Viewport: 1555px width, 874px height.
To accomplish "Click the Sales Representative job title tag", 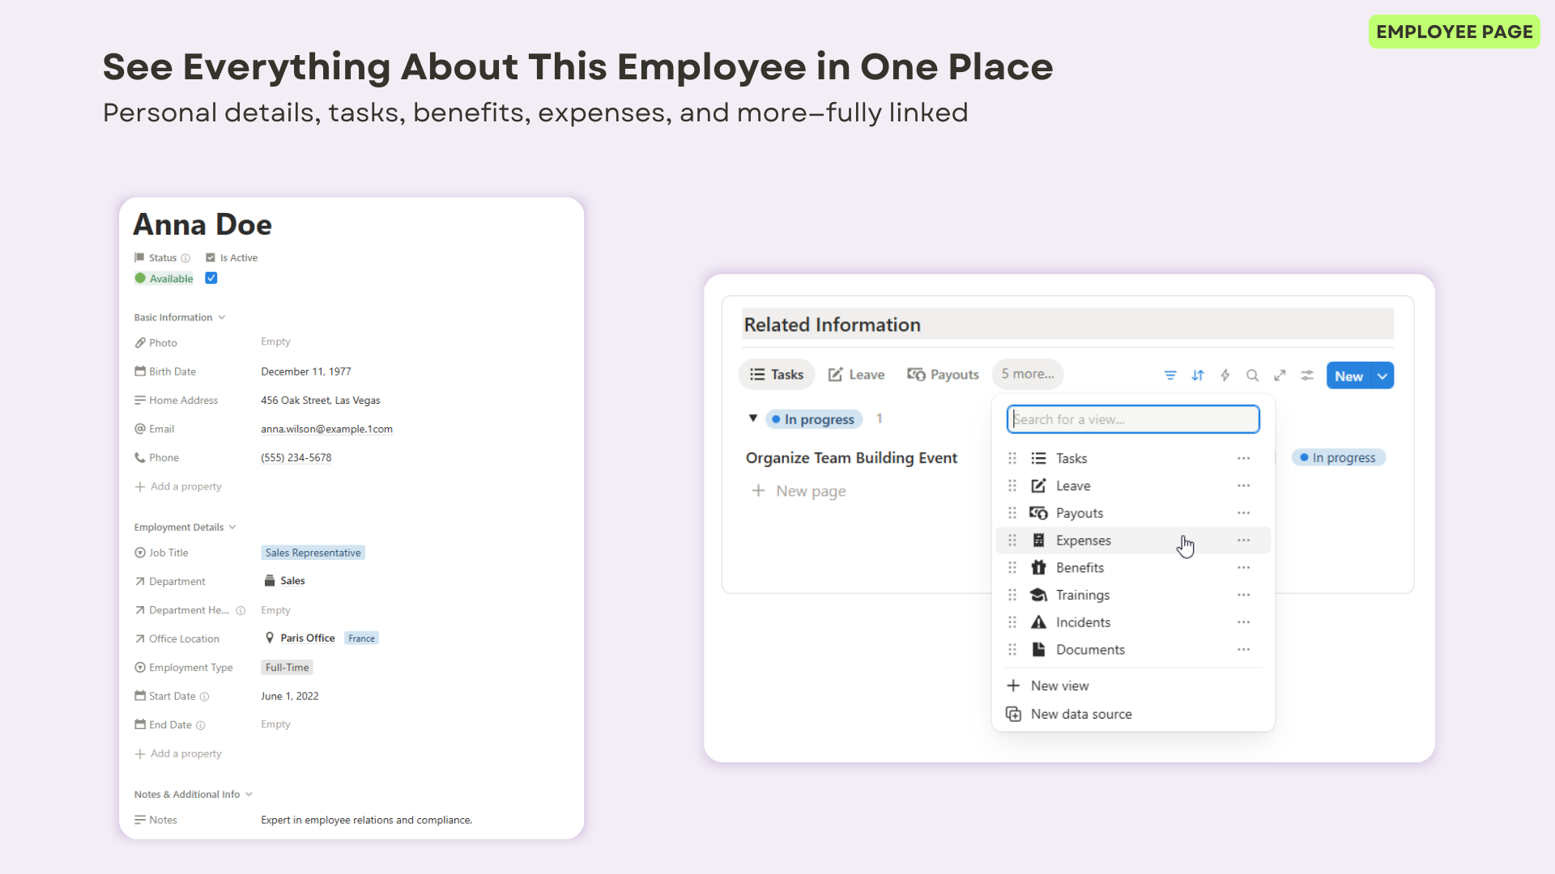I will 313,553.
